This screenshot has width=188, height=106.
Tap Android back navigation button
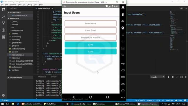pos(74,97)
